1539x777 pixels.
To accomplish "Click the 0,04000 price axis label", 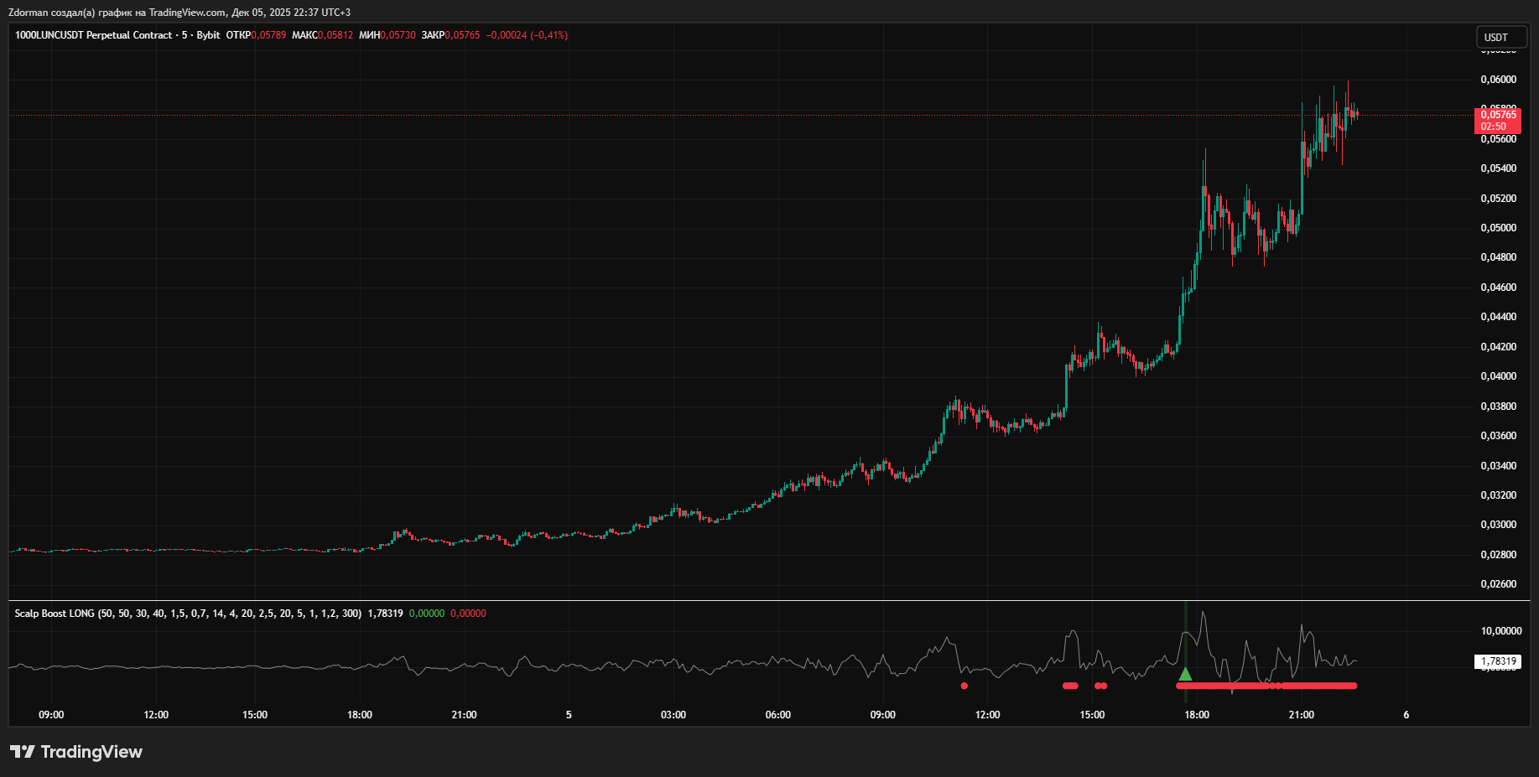I will tap(1498, 376).
